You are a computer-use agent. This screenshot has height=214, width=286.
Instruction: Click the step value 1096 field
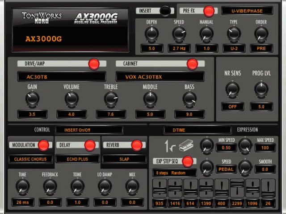tap(252, 203)
